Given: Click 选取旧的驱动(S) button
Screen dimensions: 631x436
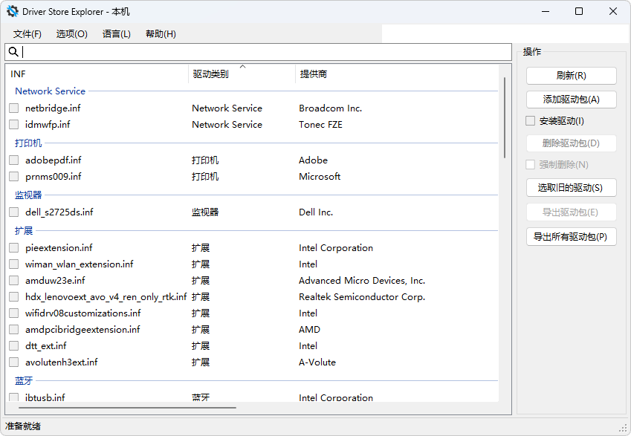Looking at the screenshot, I should click(x=571, y=187).
